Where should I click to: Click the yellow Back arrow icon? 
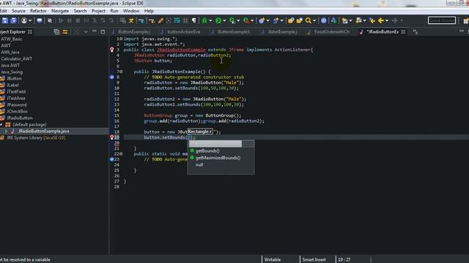381,20
